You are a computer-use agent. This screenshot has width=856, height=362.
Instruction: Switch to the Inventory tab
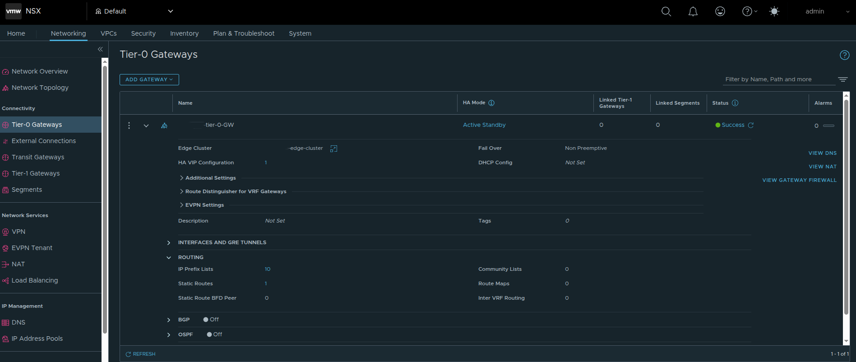tap(184, 33)
